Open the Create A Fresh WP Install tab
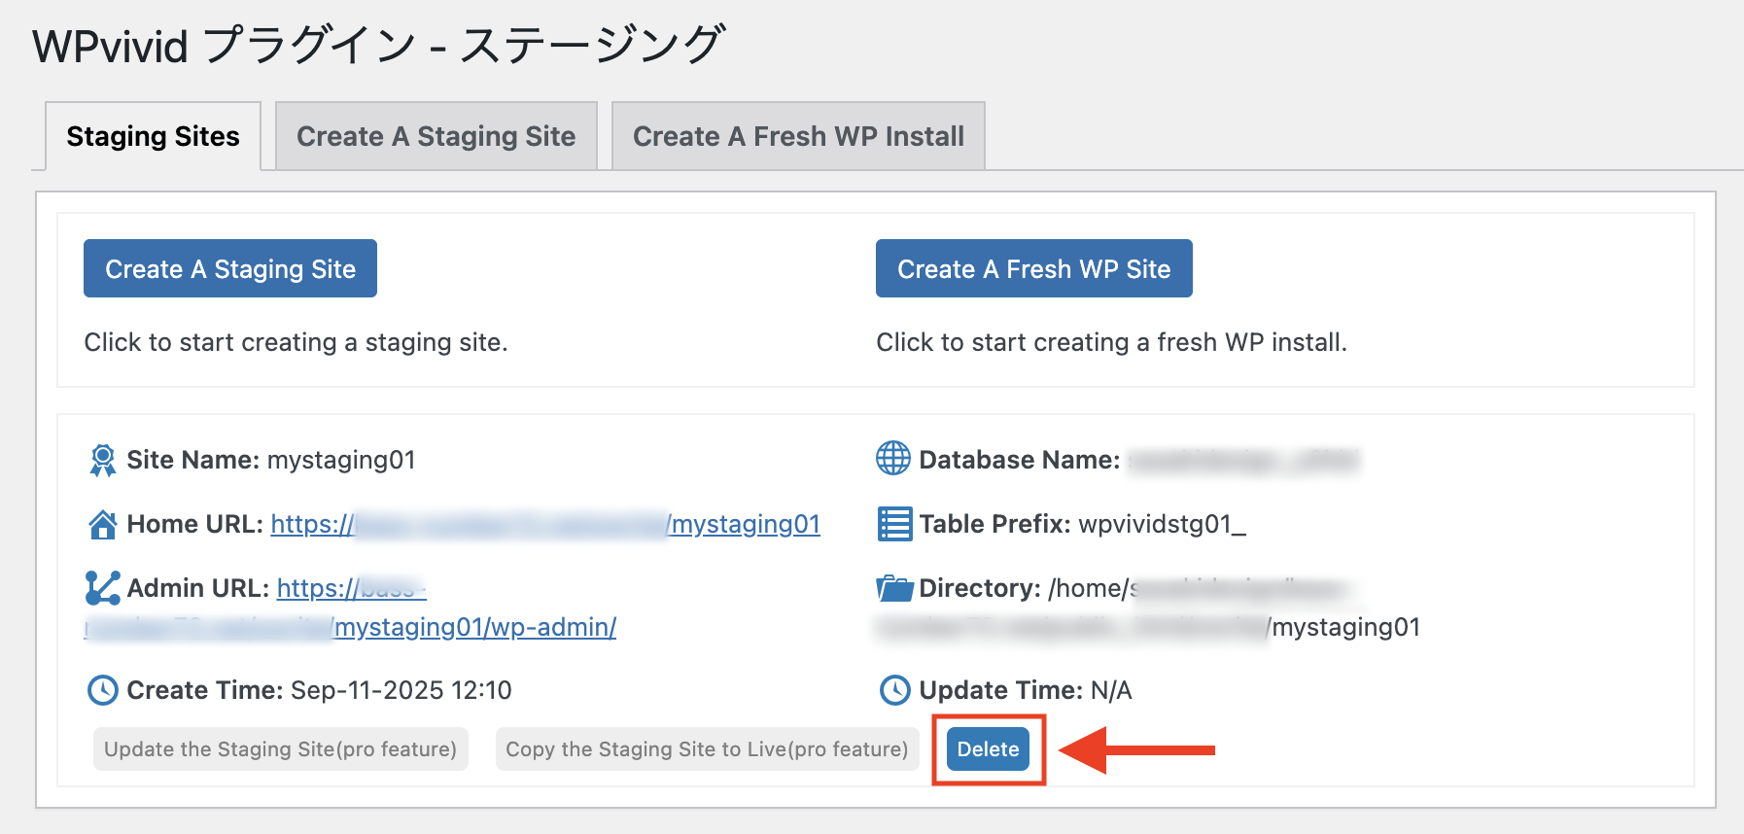The width and height of the screenshot is (1744, 834). 798,136
